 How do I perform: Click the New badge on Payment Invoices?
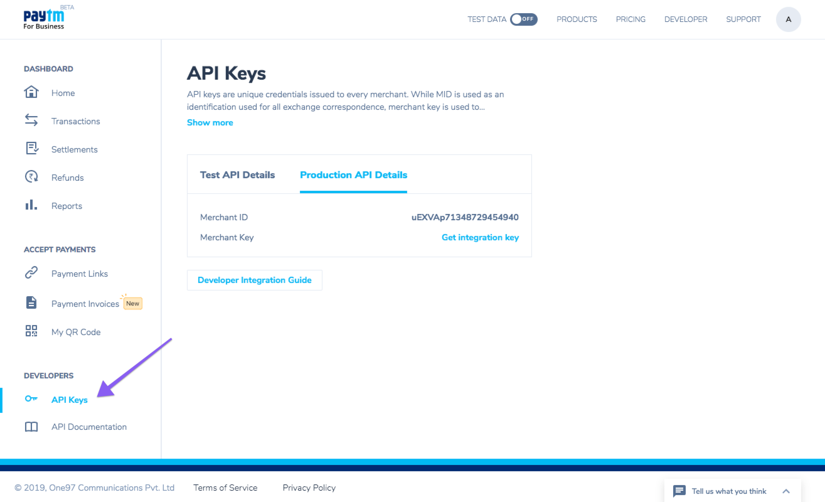132,303
